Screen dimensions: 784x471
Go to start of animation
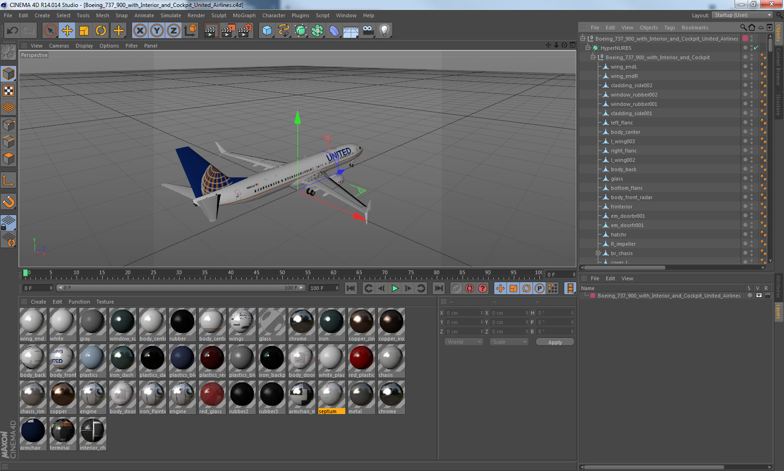pos(351,288)
